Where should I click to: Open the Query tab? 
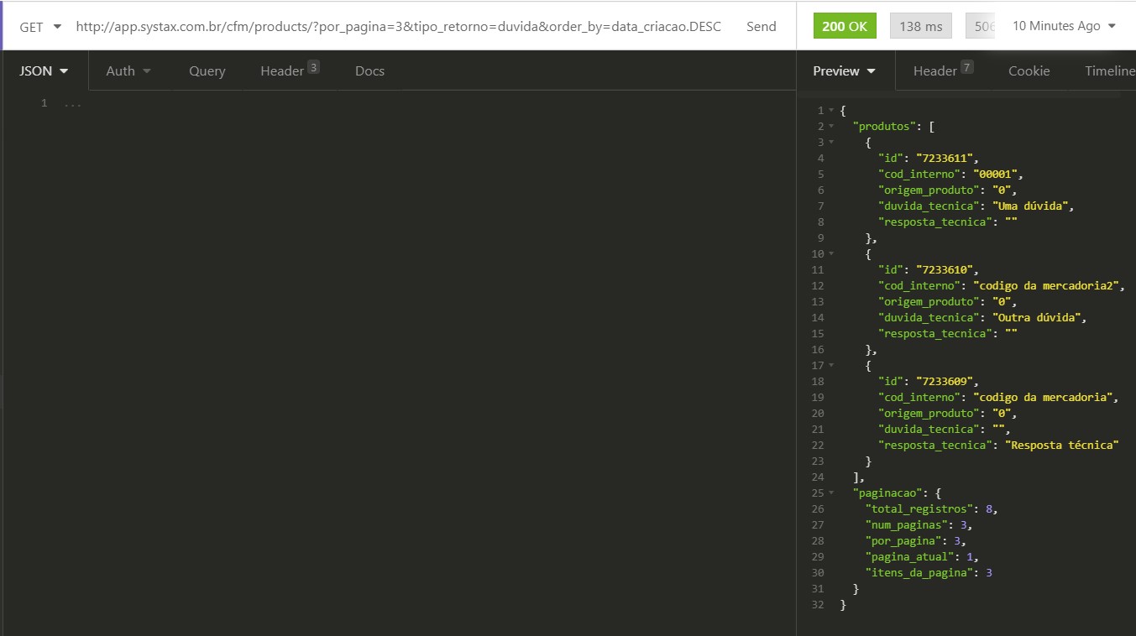pos(207,71)
